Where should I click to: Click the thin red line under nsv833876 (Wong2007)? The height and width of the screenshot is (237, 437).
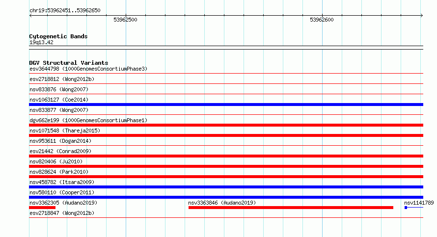point(226,94)
